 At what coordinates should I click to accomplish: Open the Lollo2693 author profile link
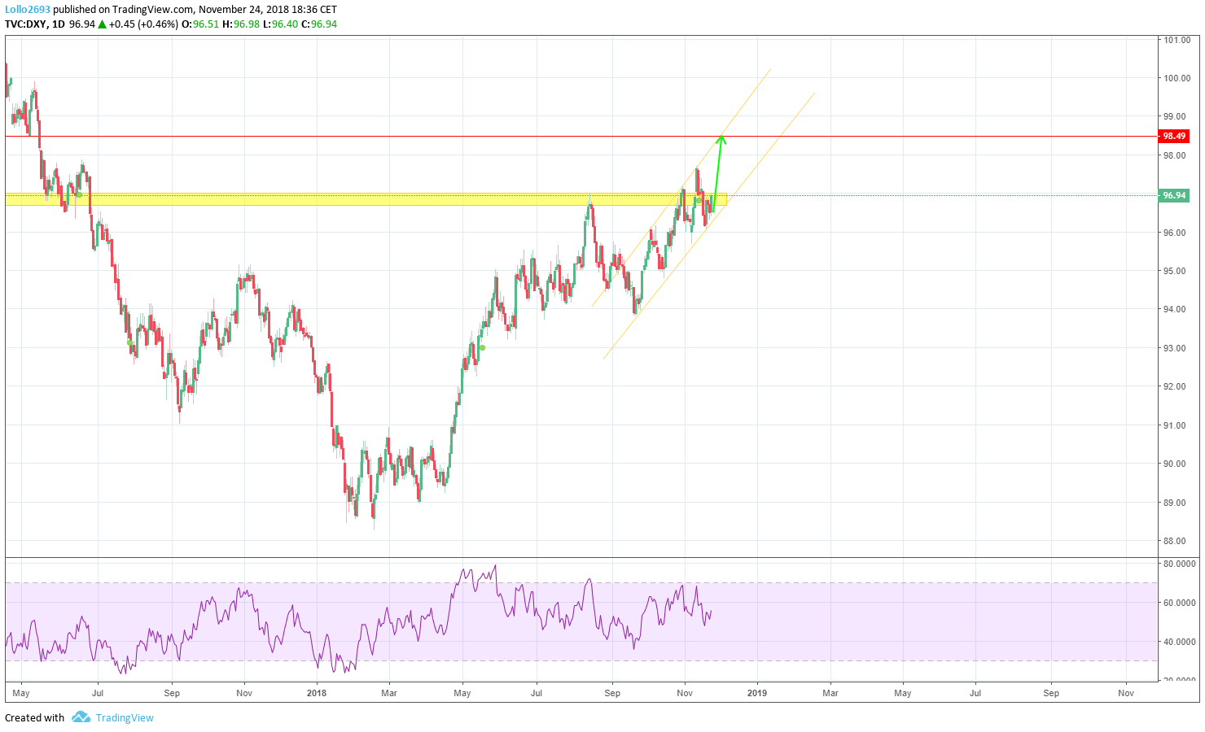click(28, 10)
